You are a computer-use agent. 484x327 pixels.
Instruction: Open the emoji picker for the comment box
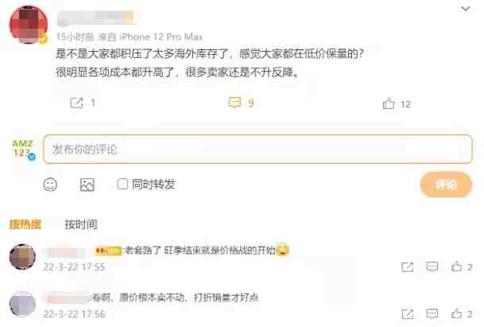tap(50, 185)
